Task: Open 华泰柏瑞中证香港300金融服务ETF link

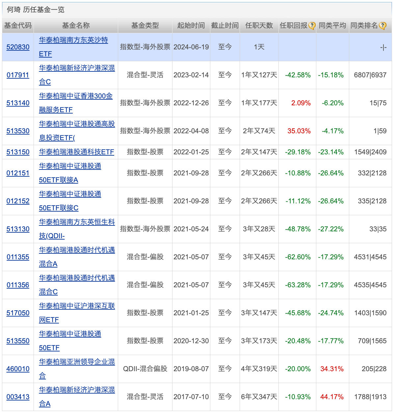Action: (76, 103)
